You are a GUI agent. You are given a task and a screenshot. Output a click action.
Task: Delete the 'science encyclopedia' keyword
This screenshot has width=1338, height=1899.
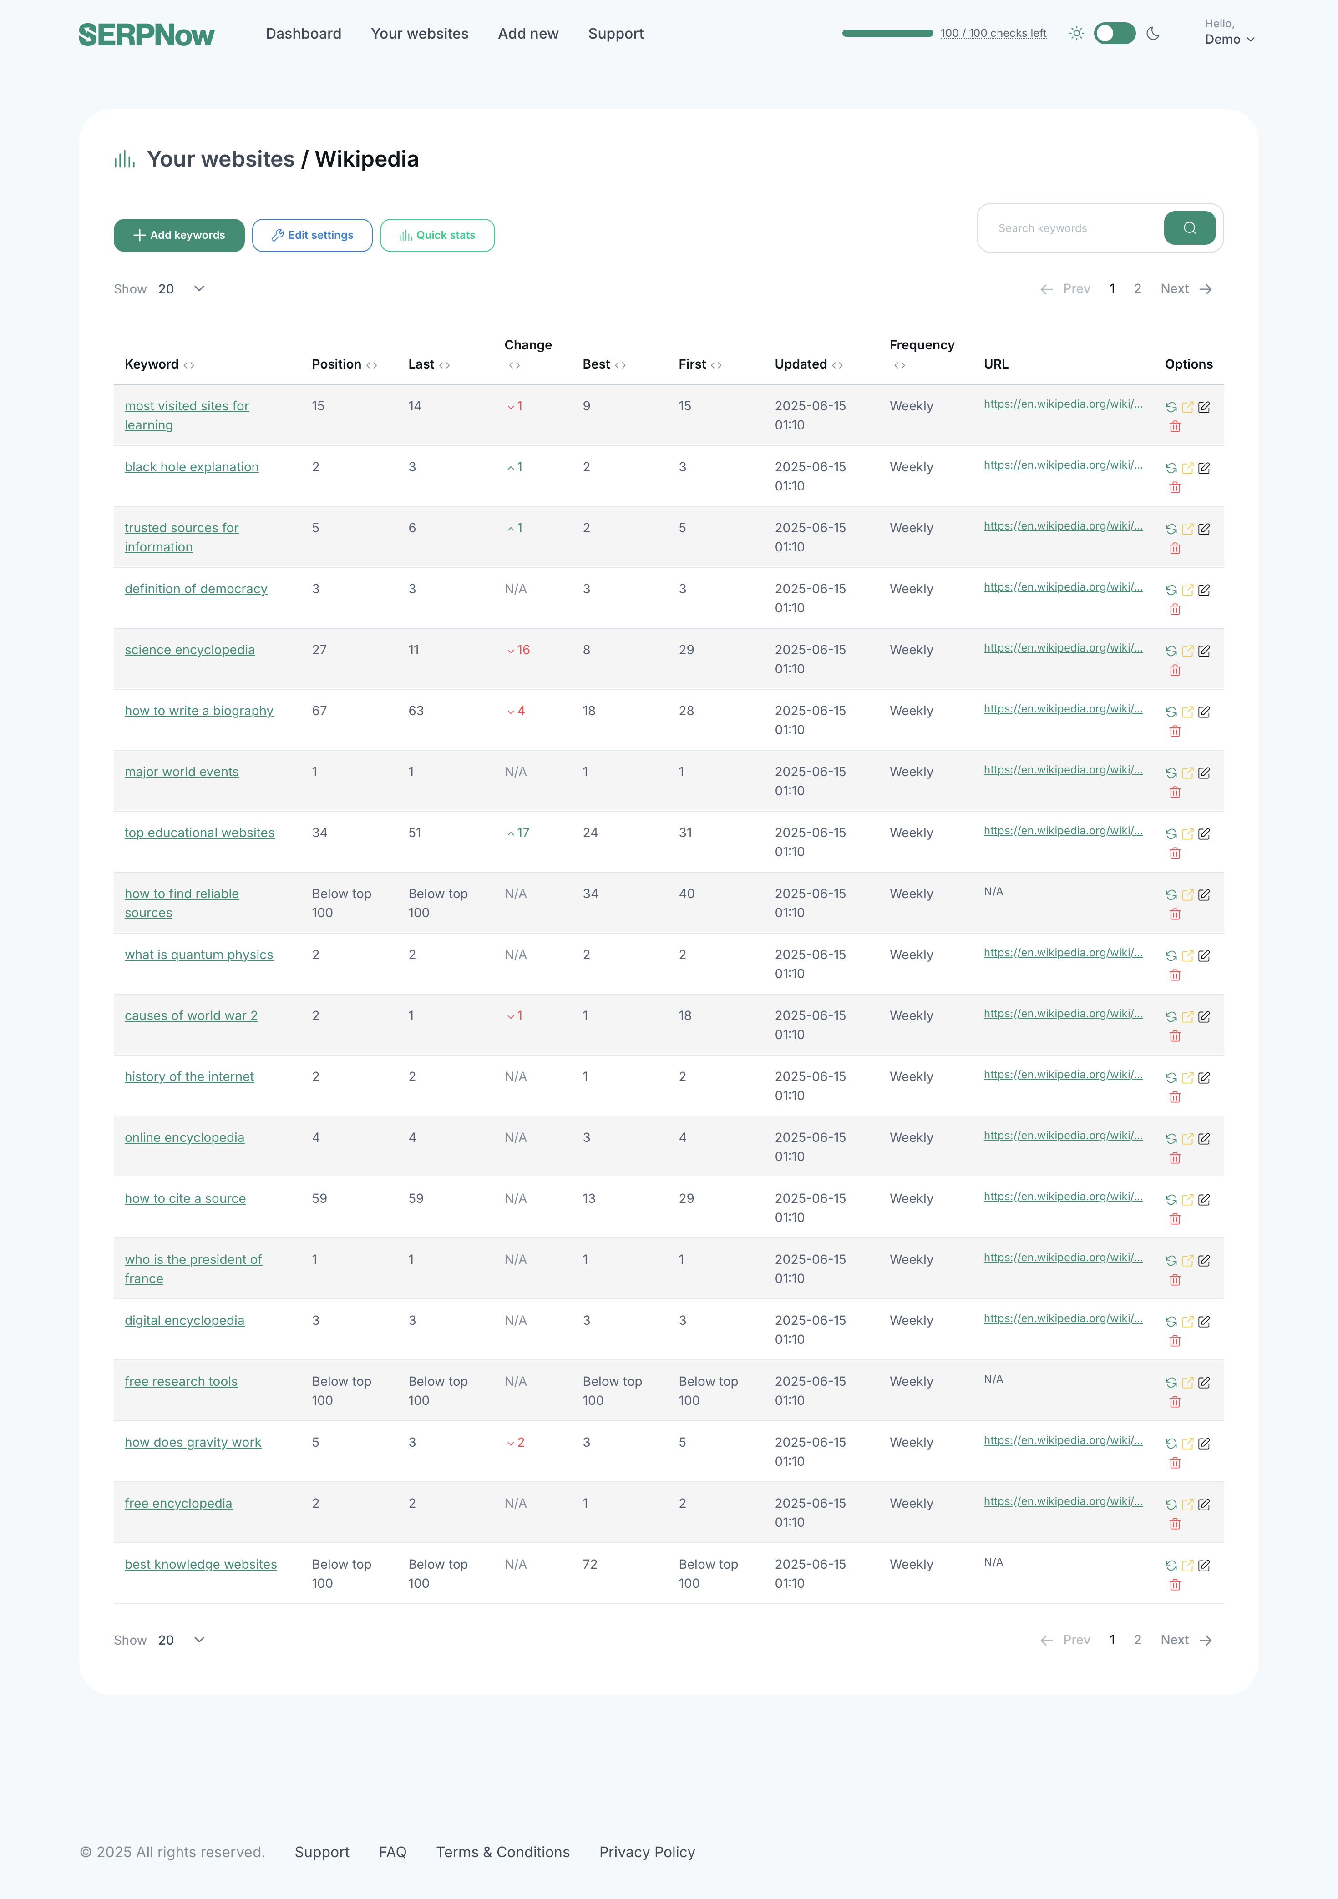[x=1175, y=670]
